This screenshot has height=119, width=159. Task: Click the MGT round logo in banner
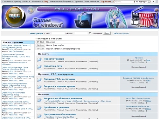[15, 17]
